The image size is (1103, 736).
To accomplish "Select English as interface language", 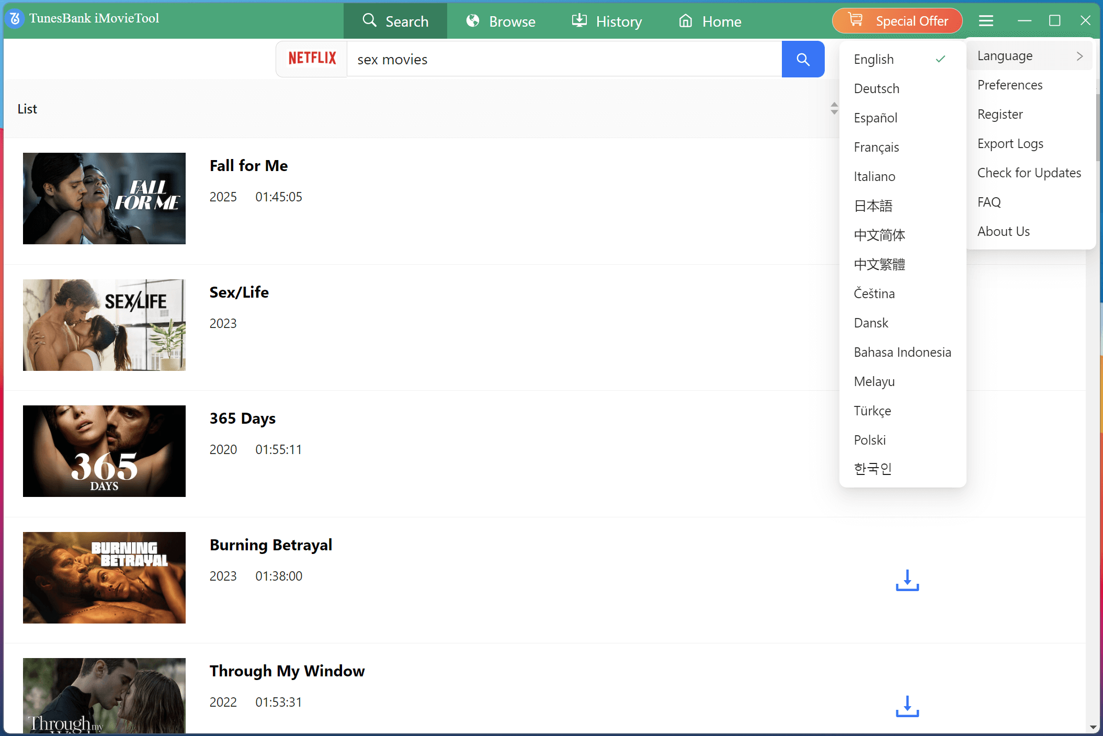I will [873, 59].
